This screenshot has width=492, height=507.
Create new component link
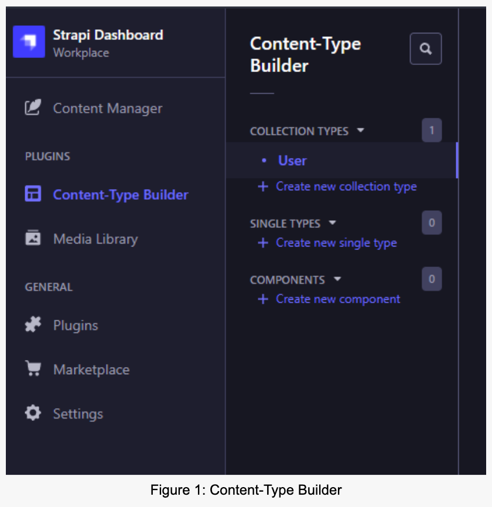[x=338, y=299]
